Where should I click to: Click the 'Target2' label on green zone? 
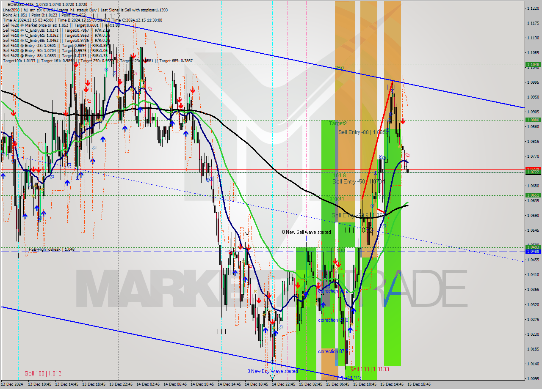[338, 123]
